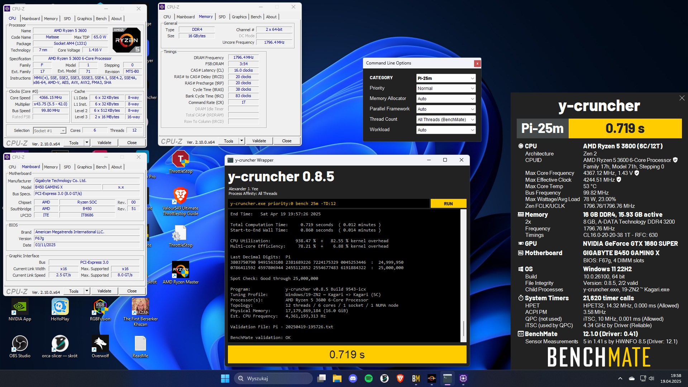This screenshot has height=387, width=688.
Task: Open ThrottleStop desktop shortcut with T icon
Action: (181, 162)
